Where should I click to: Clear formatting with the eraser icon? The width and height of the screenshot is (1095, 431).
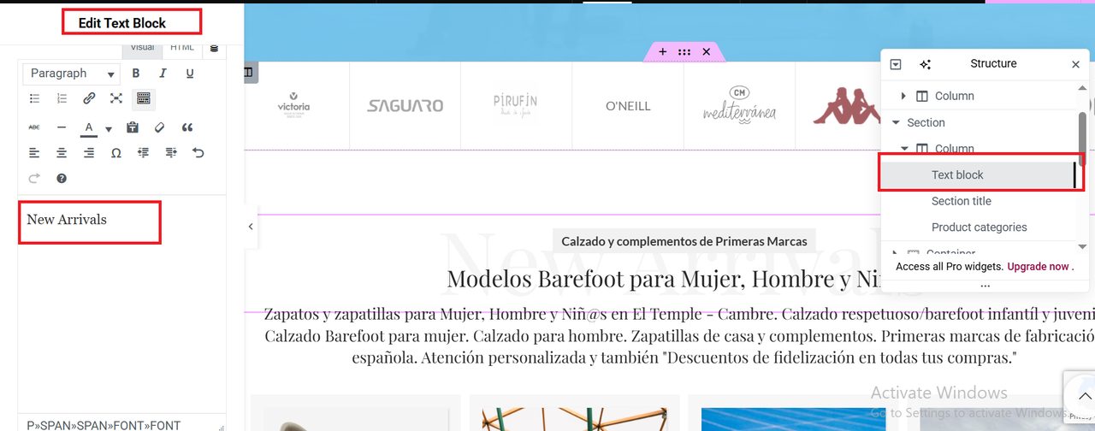[159, 127]
